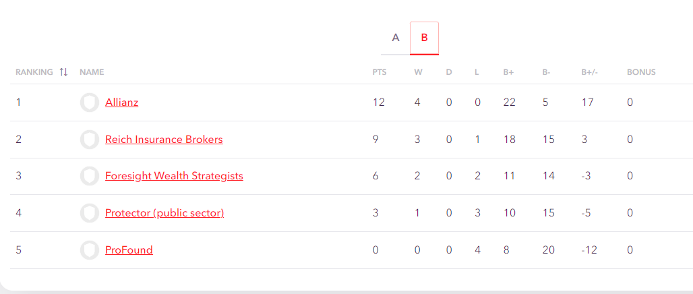This screenshot has width=693, height=294.
Task: Click Allianz's points value 12
Action: [x=378, y=102]
